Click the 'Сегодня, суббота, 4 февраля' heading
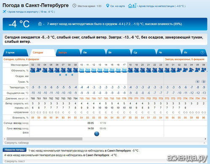210x164 pixels. pyautogui.click(x=21, y=59)
